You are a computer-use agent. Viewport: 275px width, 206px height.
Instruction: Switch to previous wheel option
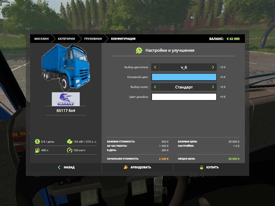click(x=155, y=87)
